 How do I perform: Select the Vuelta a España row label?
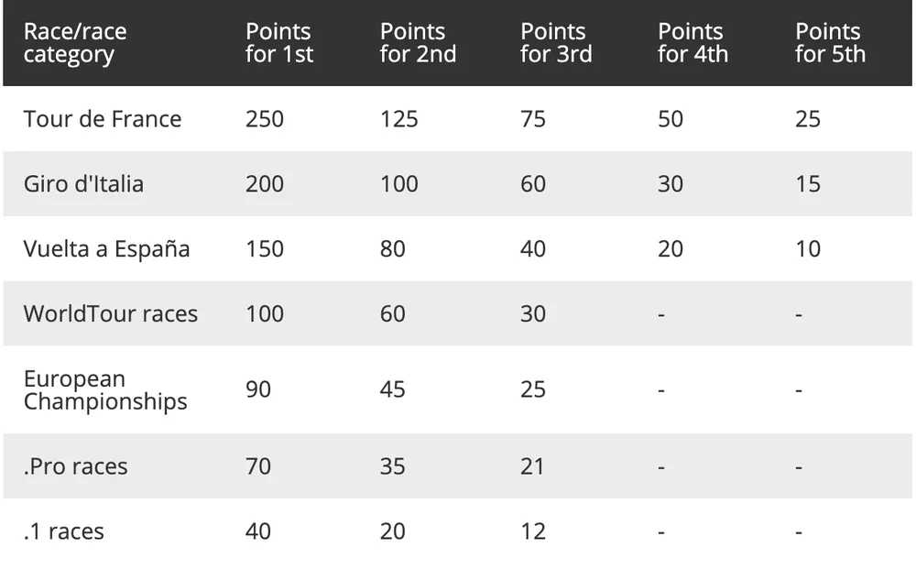coord(106,249)
